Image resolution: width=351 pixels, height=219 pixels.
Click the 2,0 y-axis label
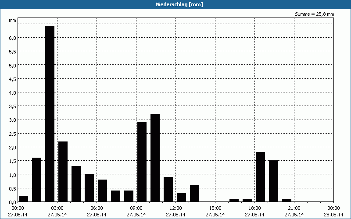click(13, 148)
